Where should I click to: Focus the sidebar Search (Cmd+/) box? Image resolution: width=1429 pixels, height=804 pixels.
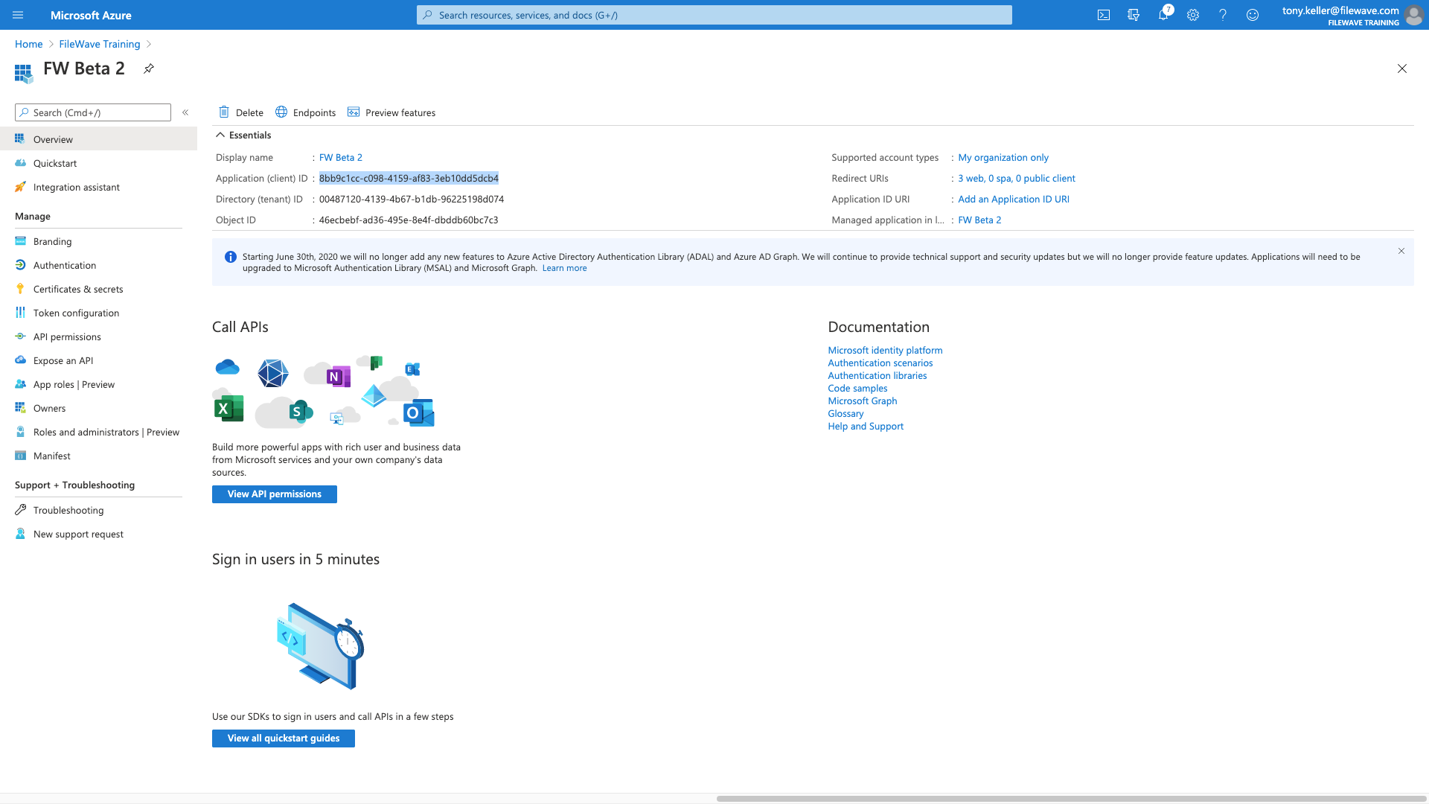[93, 112]
